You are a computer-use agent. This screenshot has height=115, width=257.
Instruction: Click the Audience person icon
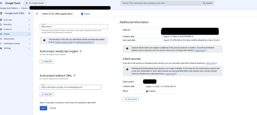1,29
